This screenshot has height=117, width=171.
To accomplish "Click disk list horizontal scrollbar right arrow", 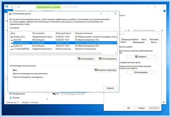I will pos(116,54).
